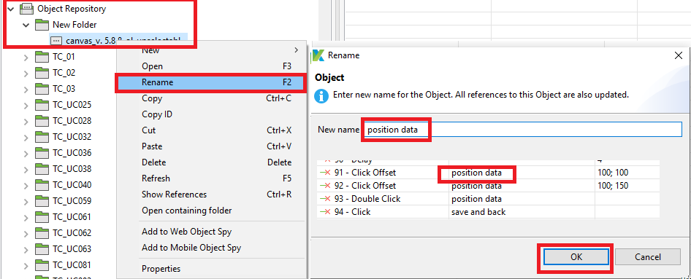
Task: Choose Copy ID from the context menu
Action: (x=211, y=114)
